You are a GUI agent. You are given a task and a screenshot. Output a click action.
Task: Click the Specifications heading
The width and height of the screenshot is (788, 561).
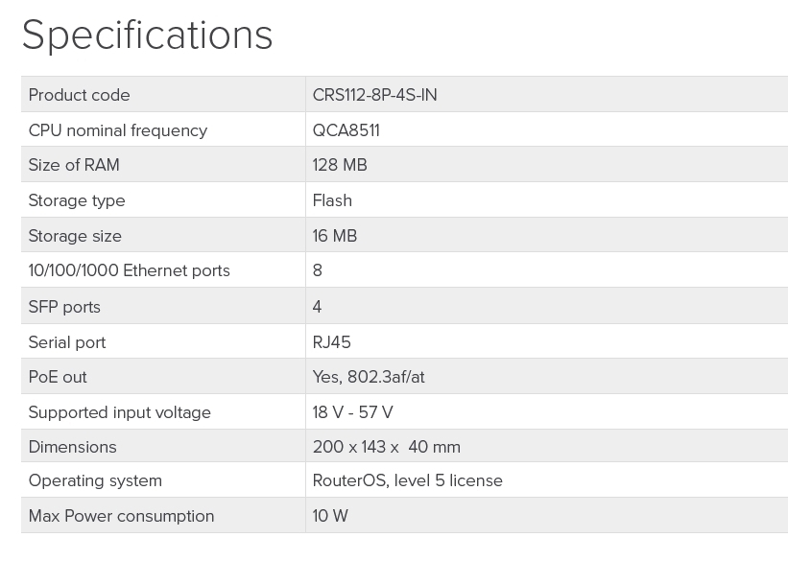(147, 35)
